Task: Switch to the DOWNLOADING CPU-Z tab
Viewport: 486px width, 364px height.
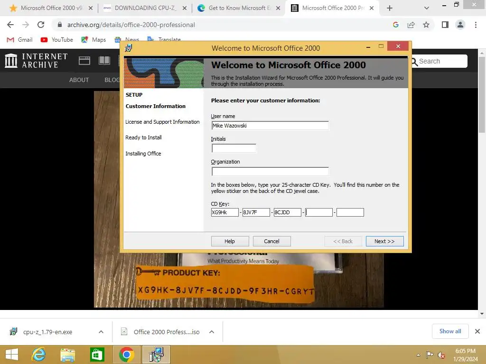Action: [145, 8]
